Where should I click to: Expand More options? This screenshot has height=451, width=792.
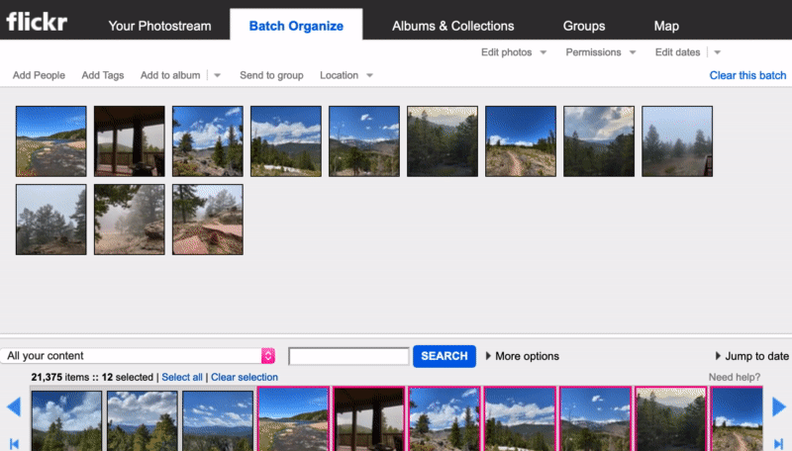(523, 356)
